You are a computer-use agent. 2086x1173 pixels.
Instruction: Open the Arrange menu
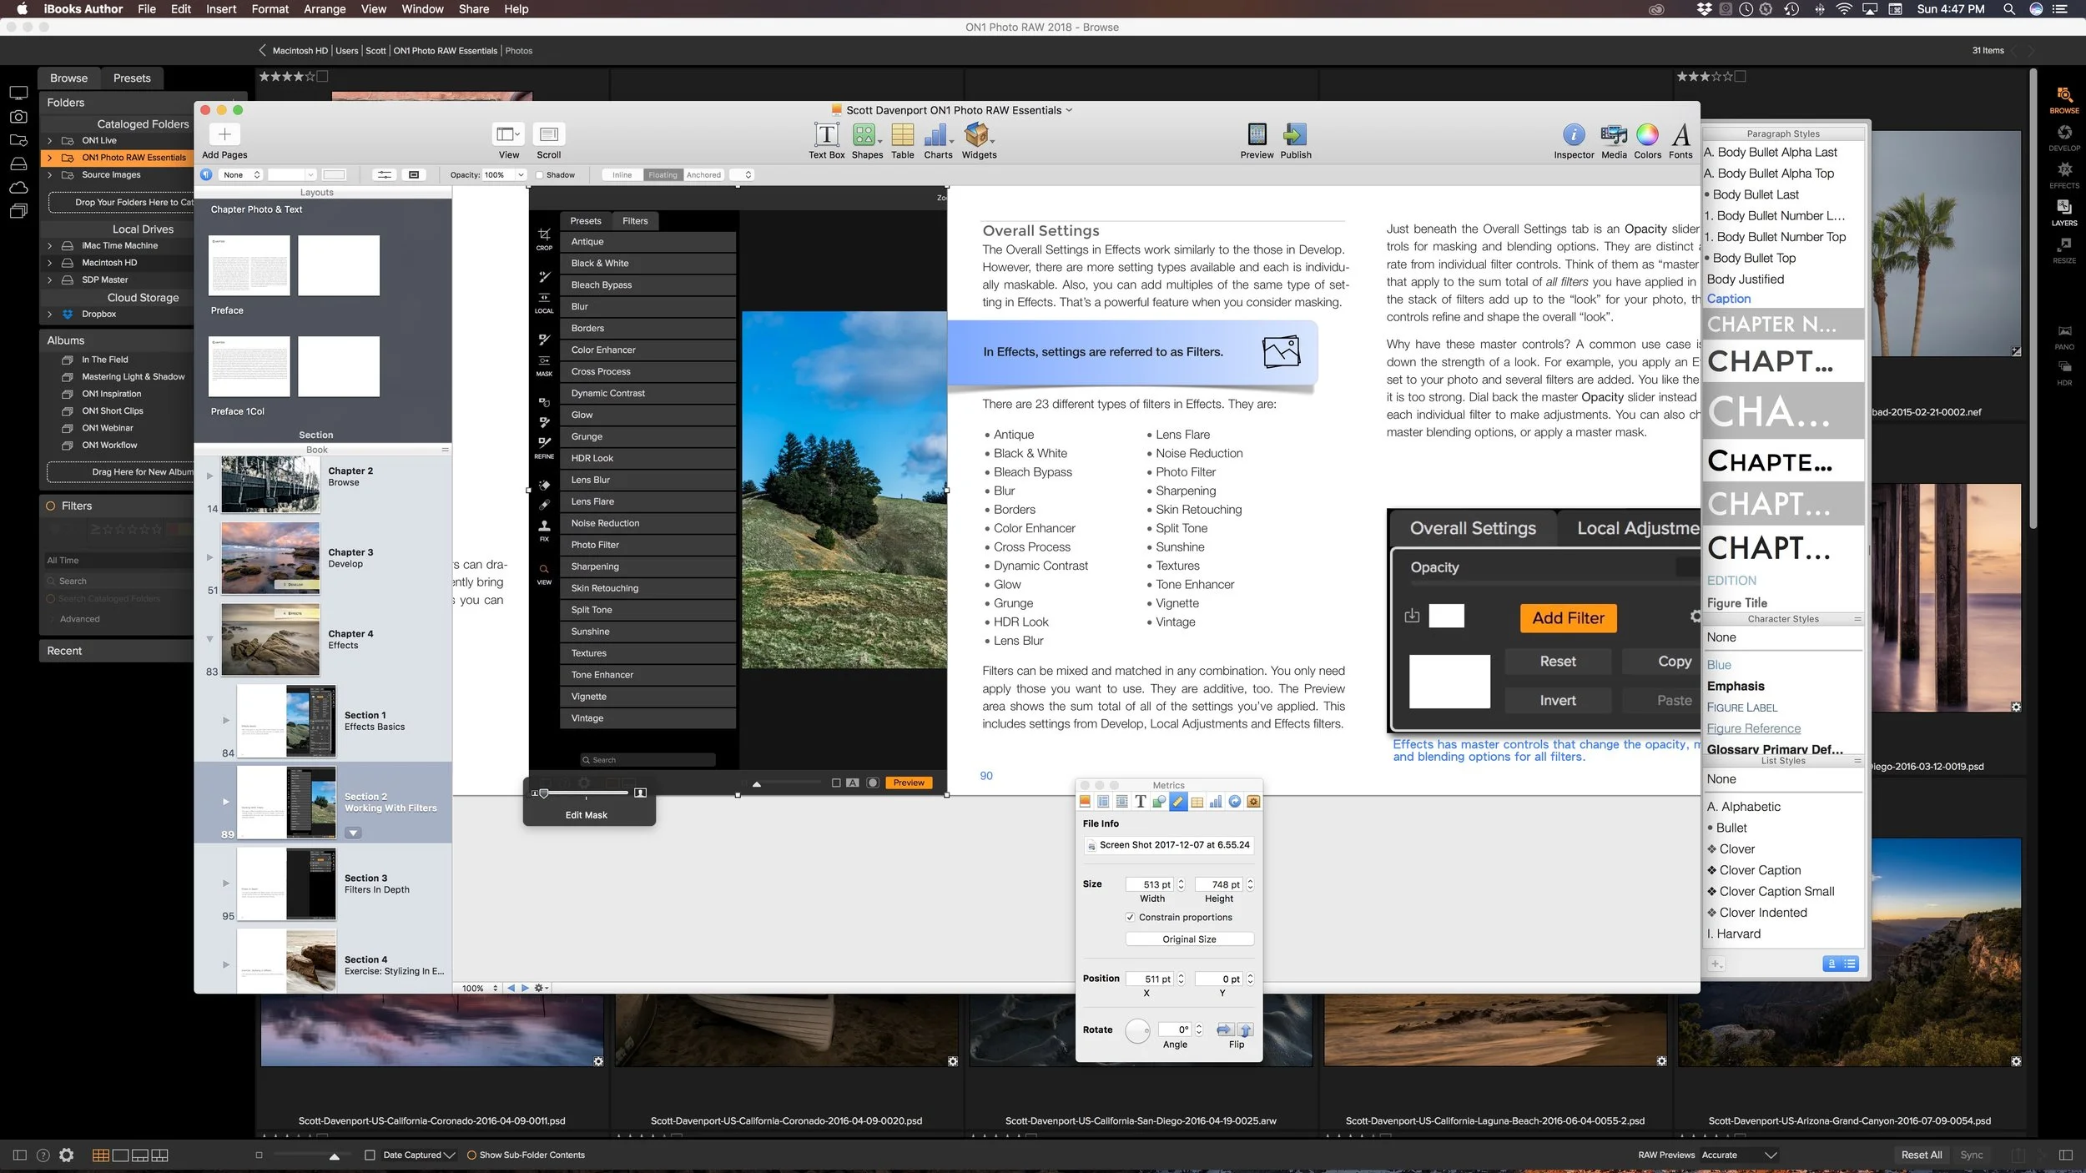click(x=325, y=9)
